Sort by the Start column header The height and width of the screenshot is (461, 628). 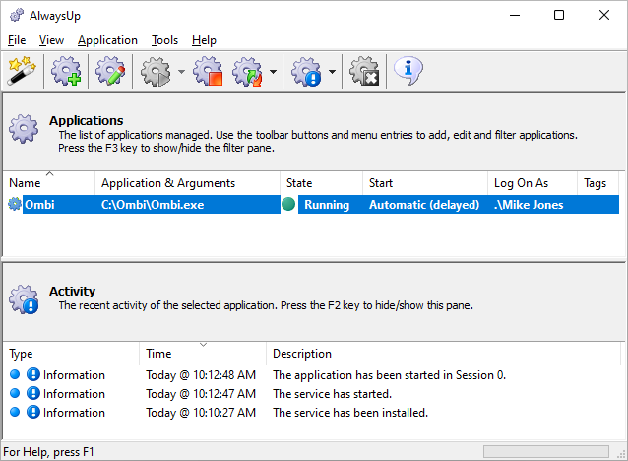(425, 183)
